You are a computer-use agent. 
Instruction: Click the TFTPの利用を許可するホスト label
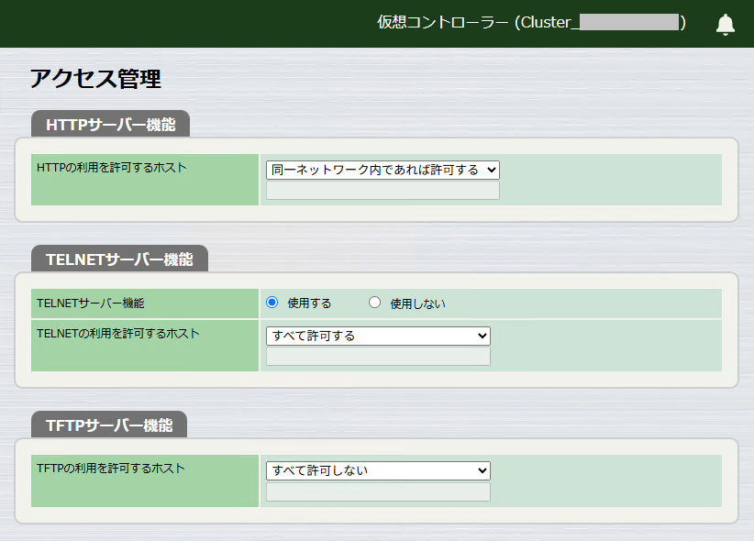click(x=111, y=468)
